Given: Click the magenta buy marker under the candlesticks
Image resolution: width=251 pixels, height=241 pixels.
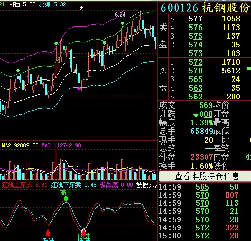Looking at the screenshot, I should [79, 89].
